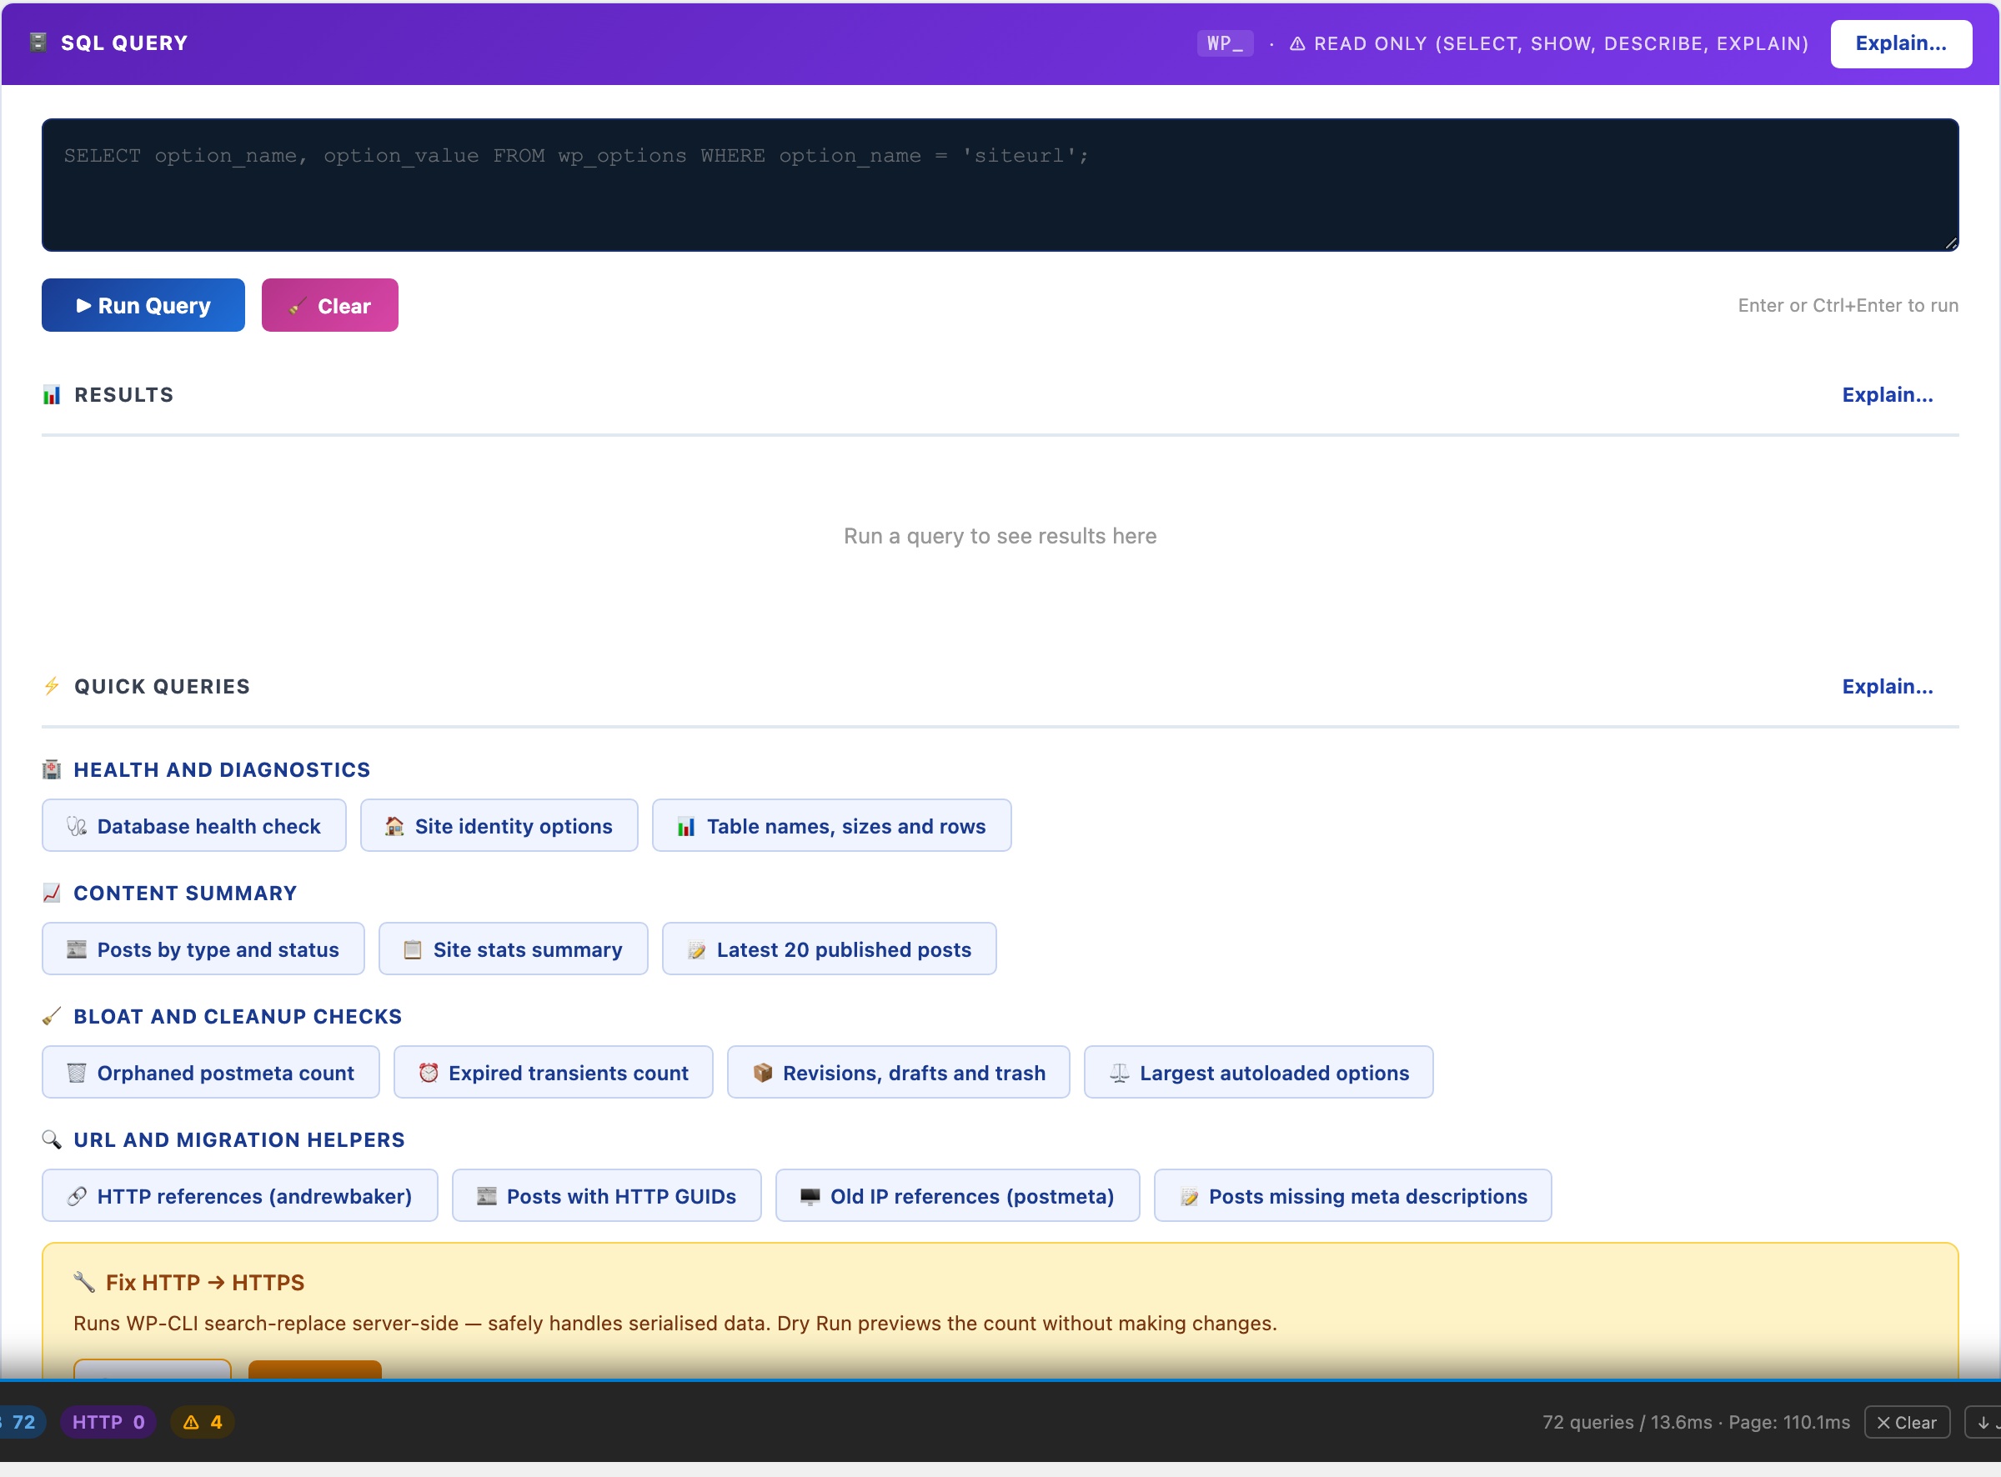This screenshot has width=2001, height=1477.
Task: Click the chain link icon on HTTP references
Action: click(77, 1195)
